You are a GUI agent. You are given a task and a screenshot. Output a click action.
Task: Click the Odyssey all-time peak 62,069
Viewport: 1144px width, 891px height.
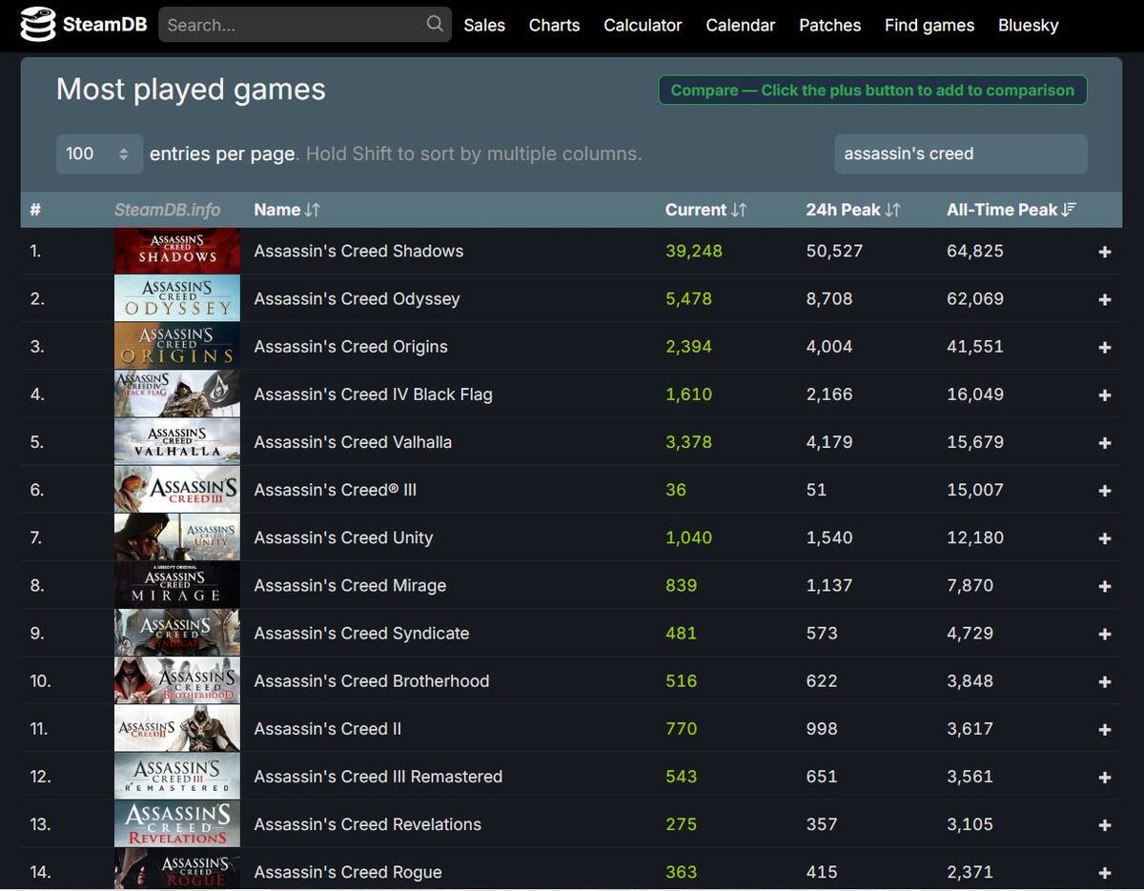975,299
